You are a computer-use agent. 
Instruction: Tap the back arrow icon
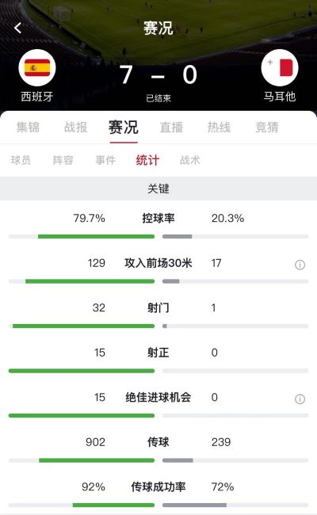[17, 28]
